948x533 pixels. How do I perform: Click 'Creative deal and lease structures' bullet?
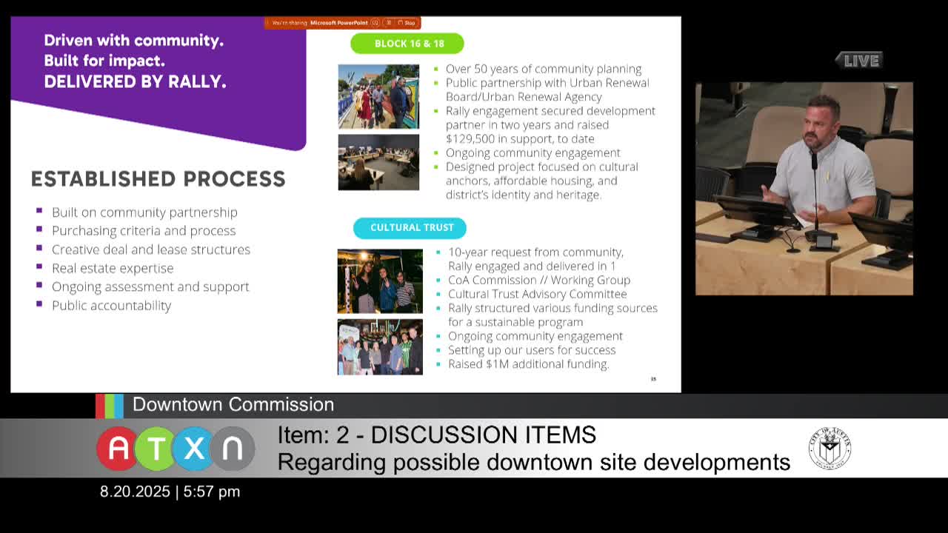[x=151, y=249]
